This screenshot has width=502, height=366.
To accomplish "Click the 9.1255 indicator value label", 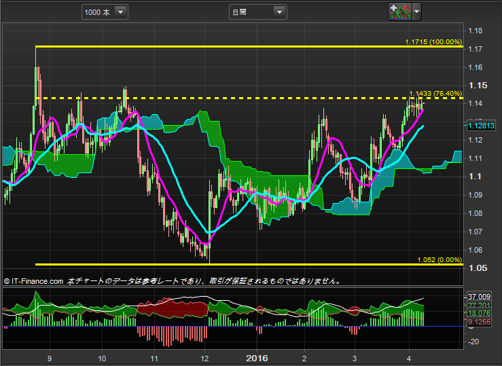I will [479, 322].
